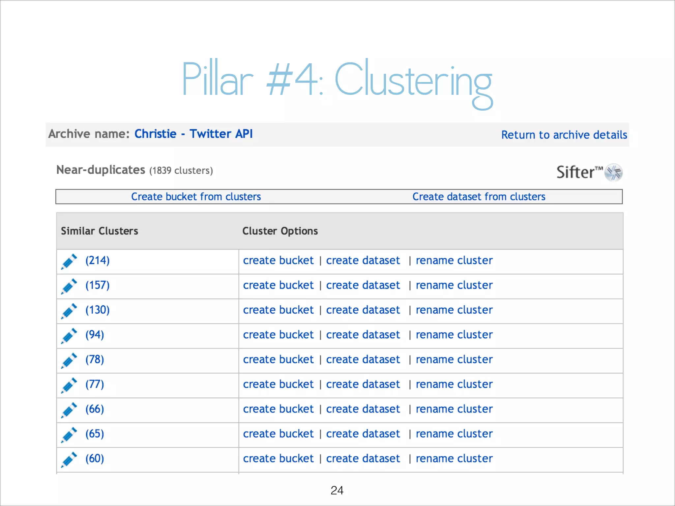Create bucket for the (60) cluster
The height and width of the screenshot is (506, 675).
point(278,459)
